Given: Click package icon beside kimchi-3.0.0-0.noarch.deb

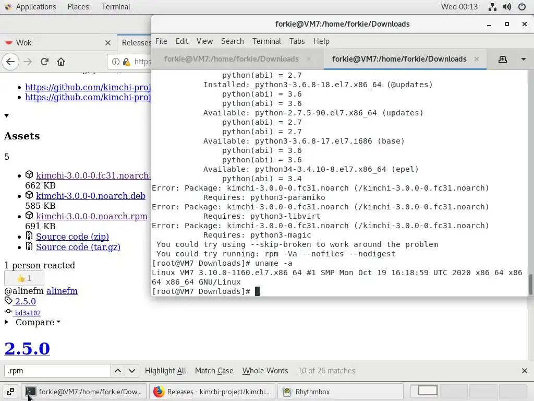Looking at the screenshot, I should 29,195.
